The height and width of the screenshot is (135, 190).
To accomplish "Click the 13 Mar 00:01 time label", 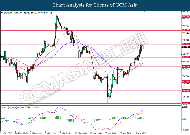I will [x=81, y=133].
